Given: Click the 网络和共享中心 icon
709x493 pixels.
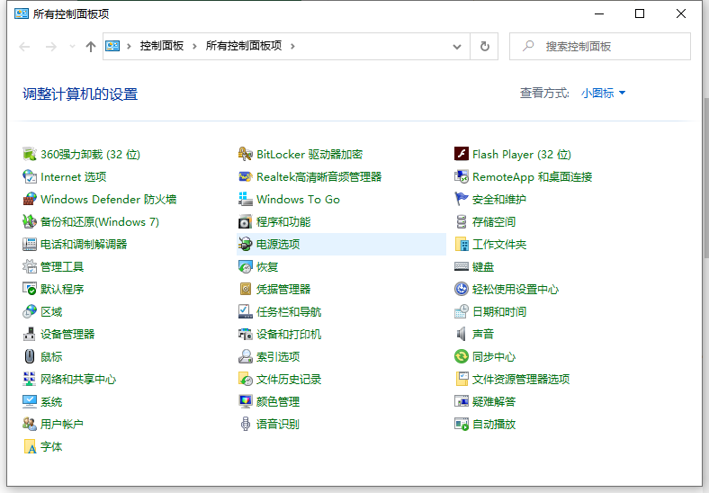Looking at the screenshot, I should [x=30, y=379].
